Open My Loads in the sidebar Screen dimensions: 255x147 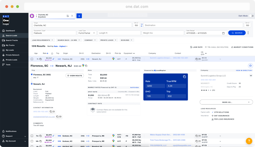pyautogui.click(x=10, y=50)
